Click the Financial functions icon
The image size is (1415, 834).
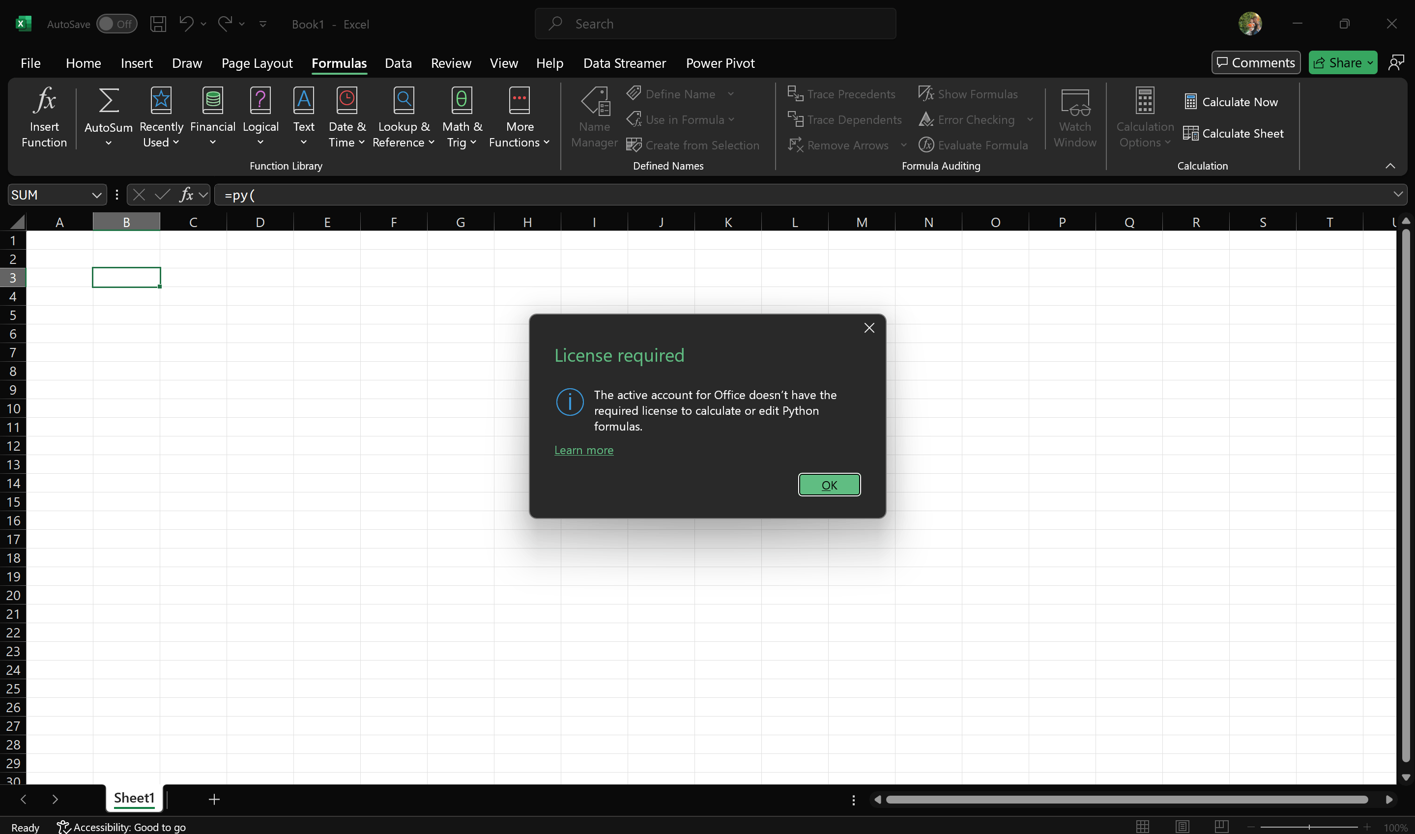click(212, 101)
